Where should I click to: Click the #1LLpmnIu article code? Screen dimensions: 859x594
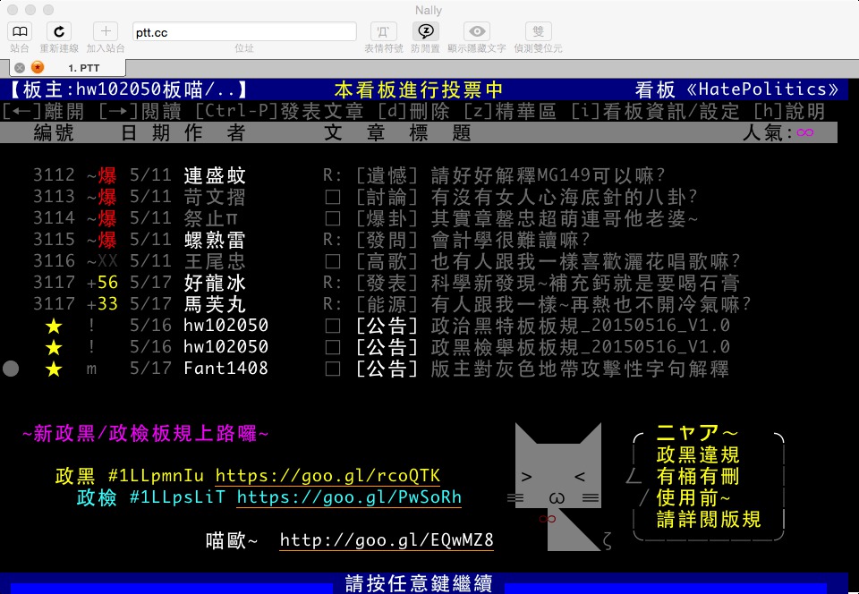(x=156, y=476)
